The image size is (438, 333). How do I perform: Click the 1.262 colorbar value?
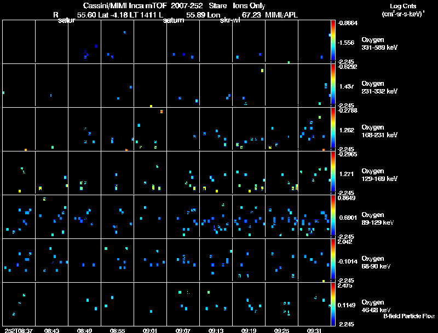coord(347,130)
